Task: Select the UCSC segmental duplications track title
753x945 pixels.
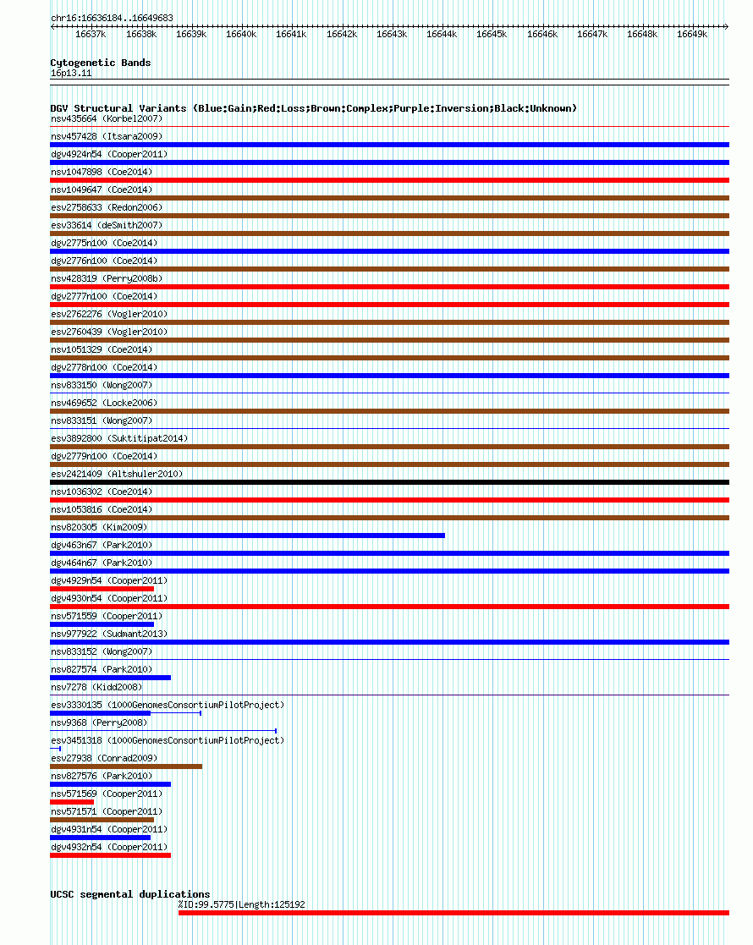Action: [130, 894]
